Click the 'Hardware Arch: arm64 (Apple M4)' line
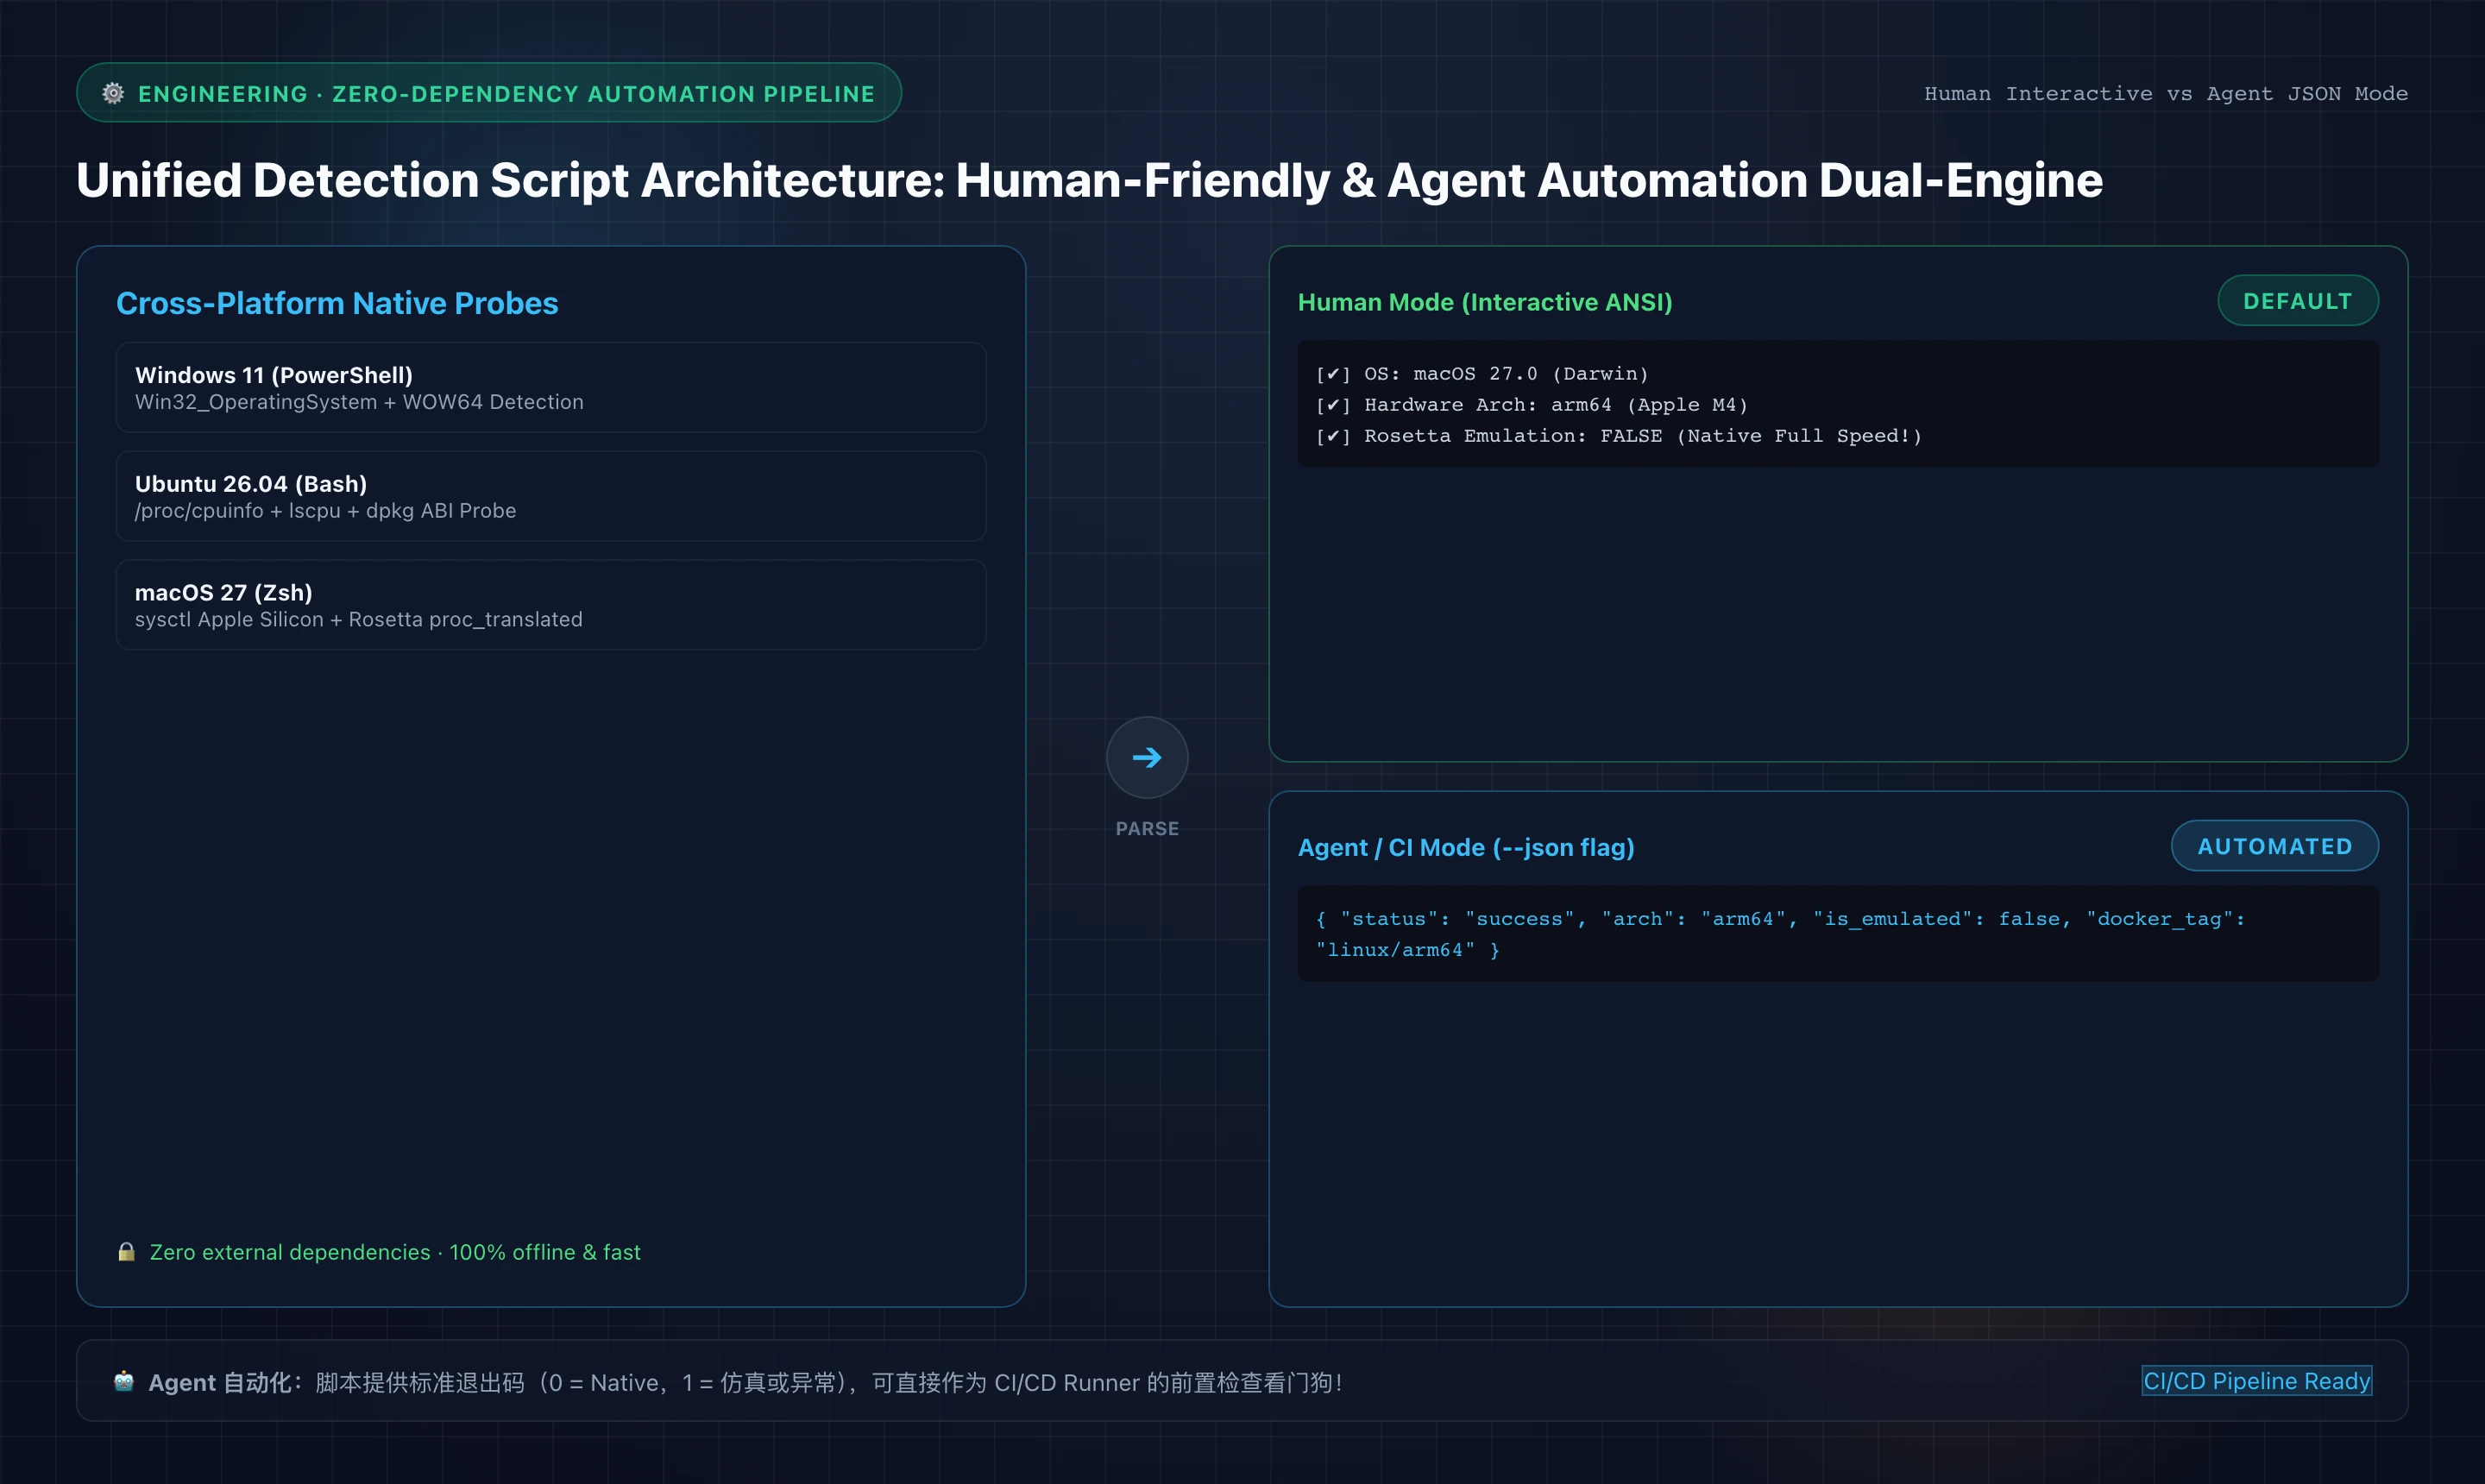Viewport: 2485px width, 1484px height. pos(1532,405)
